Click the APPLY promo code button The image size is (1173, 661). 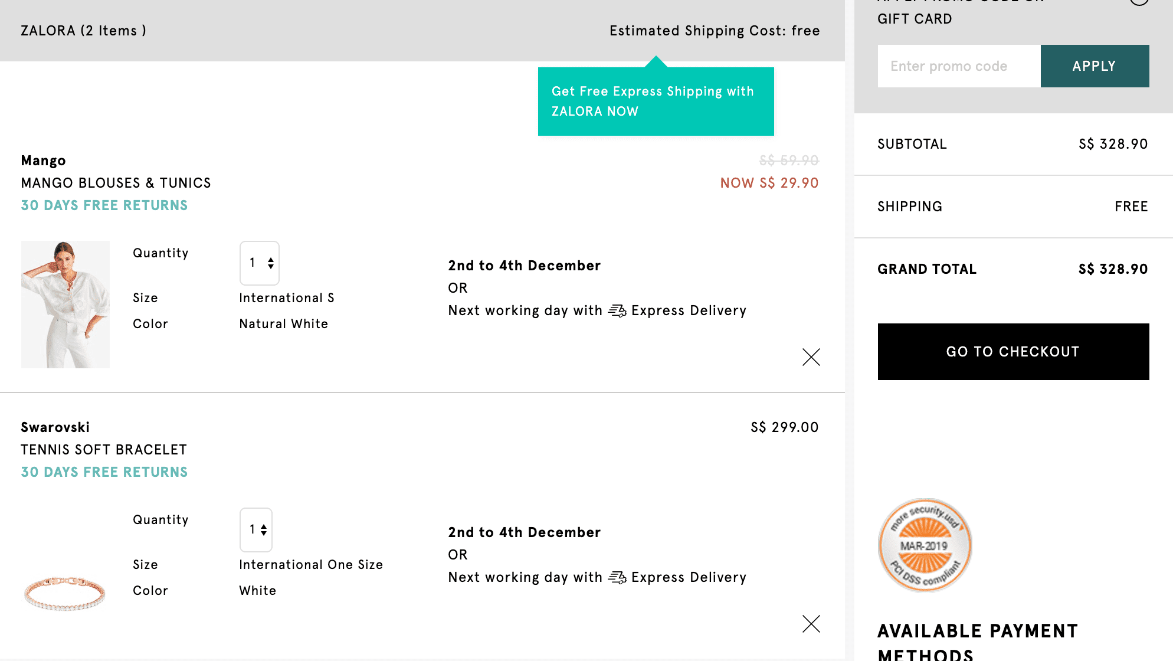[1095, 66]
